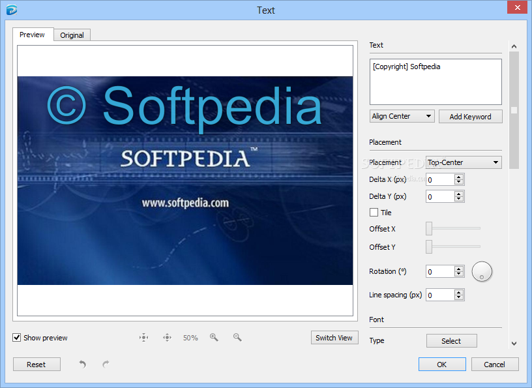
Task: Click the app icon in the title bar
Action: click(x=12, y=10)
